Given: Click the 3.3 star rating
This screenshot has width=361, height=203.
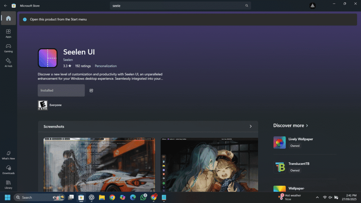Looking at the screenshot, I should click(x=67, y=66).
